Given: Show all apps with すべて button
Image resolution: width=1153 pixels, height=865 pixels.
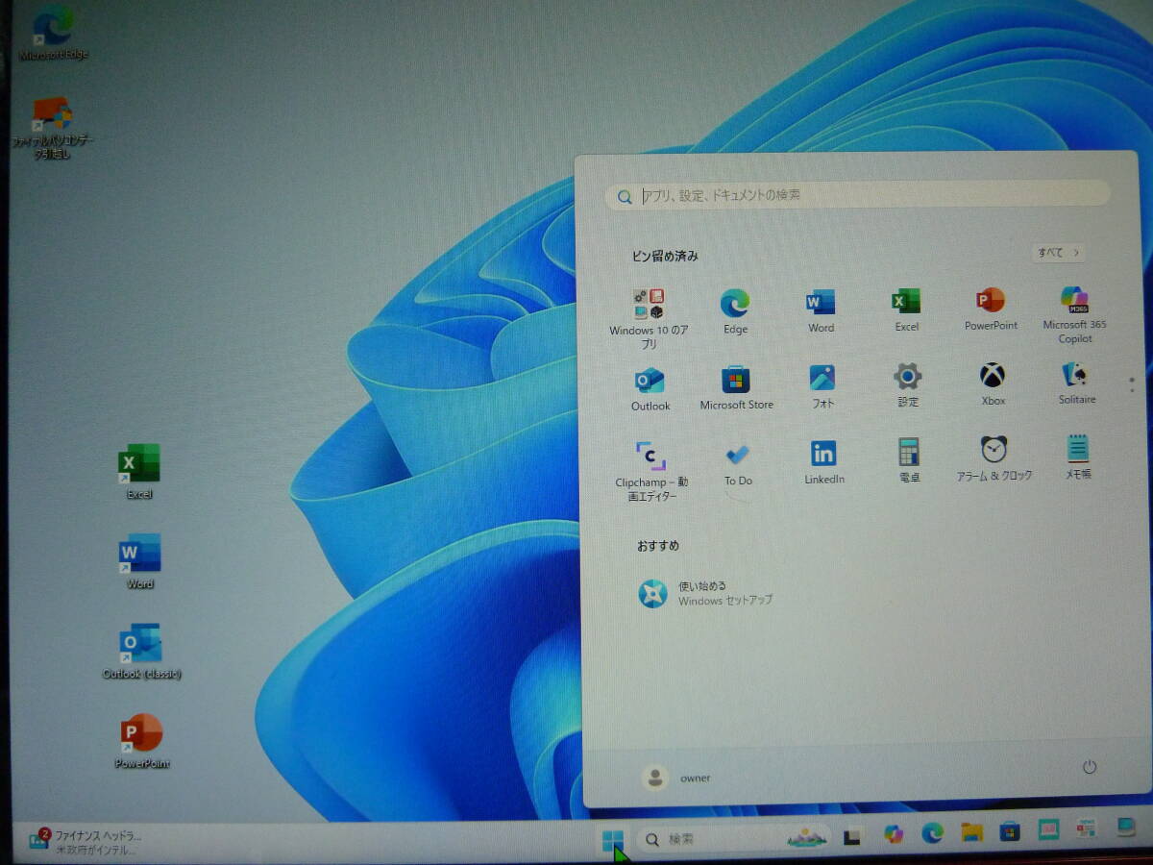Looking at the screenshot, I should tap(1059, 253).
